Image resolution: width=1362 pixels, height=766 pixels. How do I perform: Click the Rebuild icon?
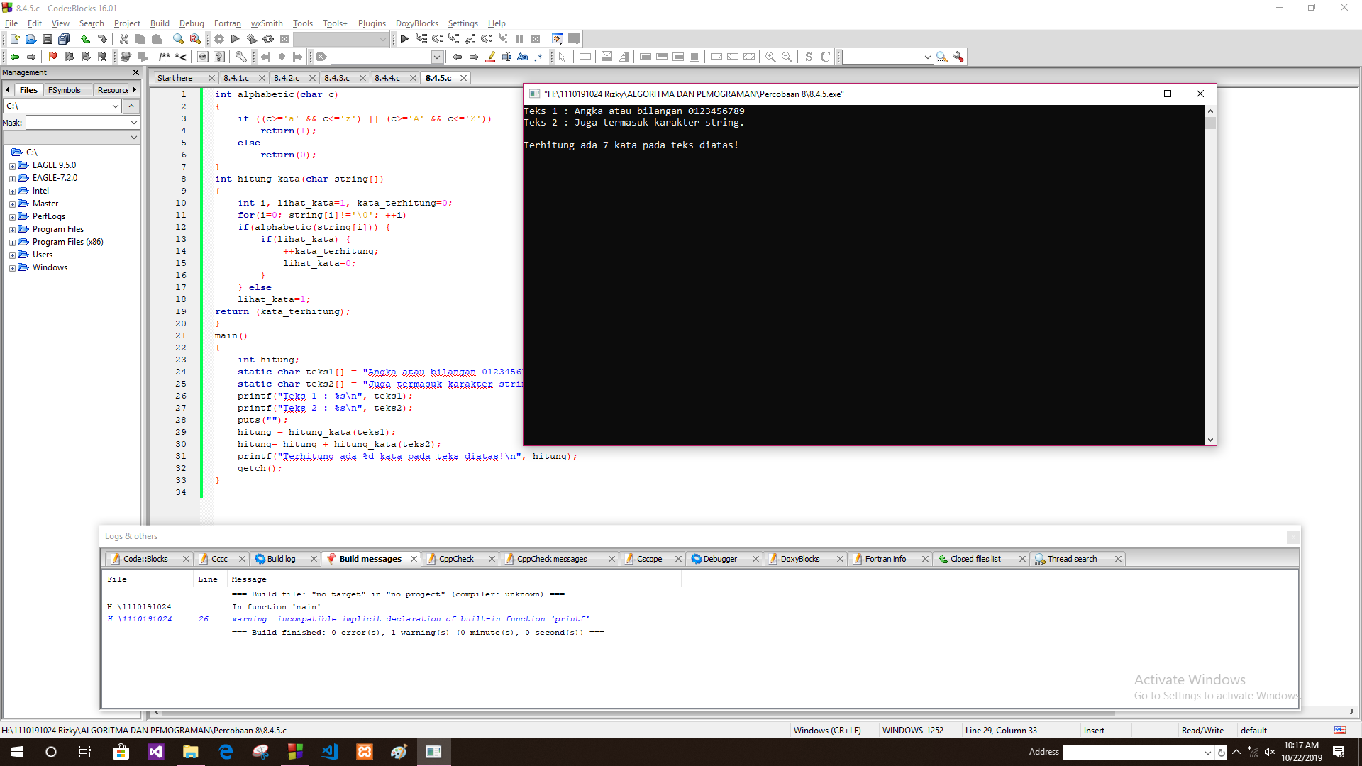(268, 39)
